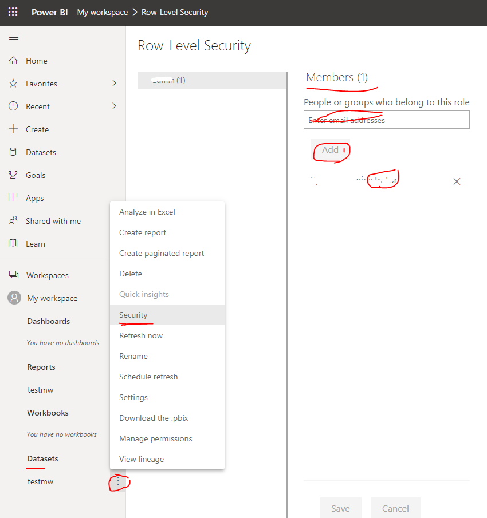Screen dimensions: 487x518
Task: Select Rename in the context menu
Action: click(x=167, y=356)
